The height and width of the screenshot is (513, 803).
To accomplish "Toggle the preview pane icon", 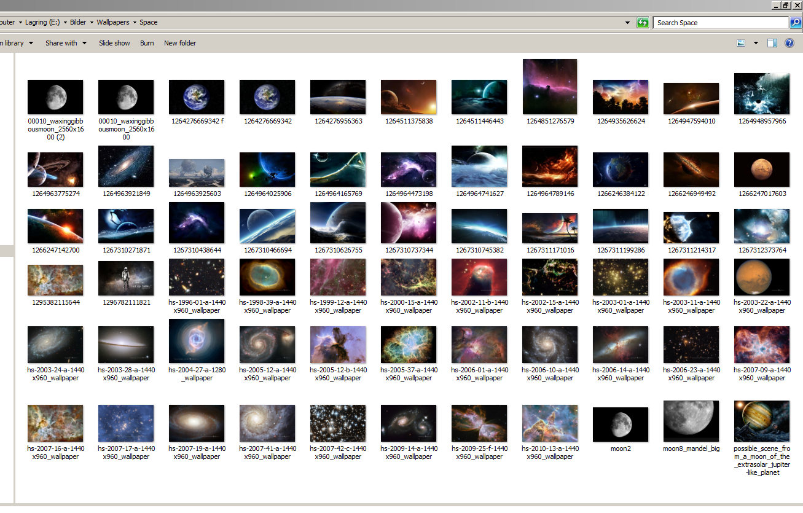I will pyautogui.click(x=772, y=43).
